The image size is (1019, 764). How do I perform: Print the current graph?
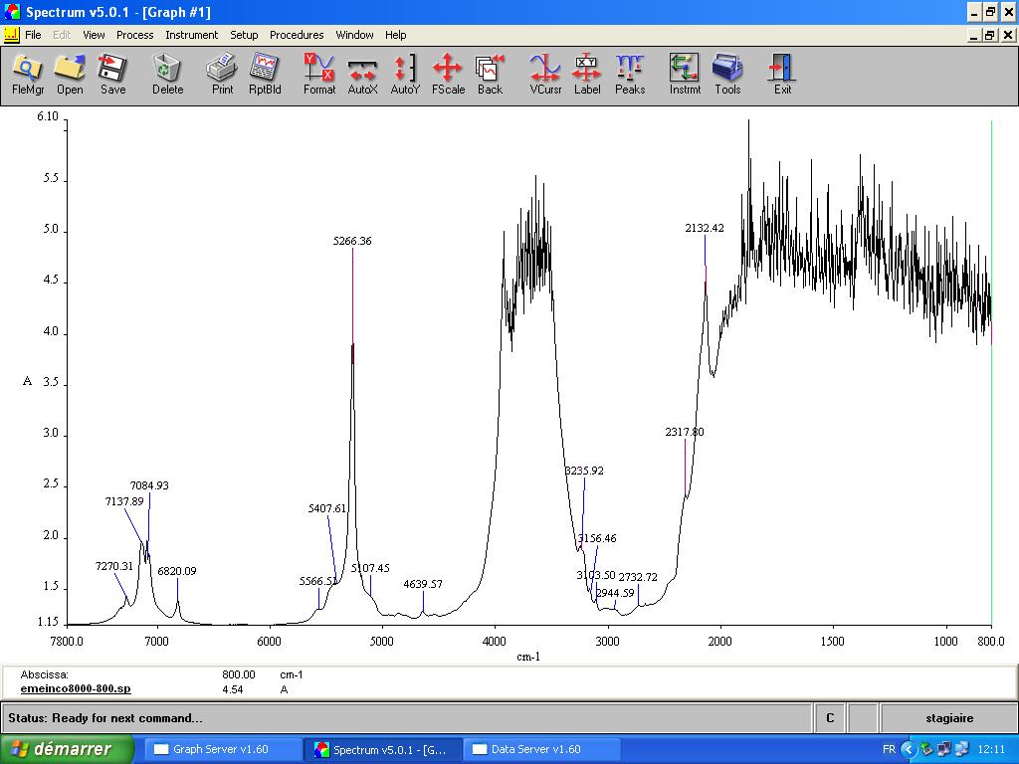tap(222, 75)
